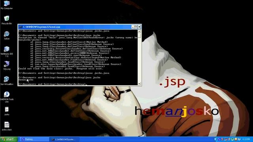The width and height of the screenshot is (253, 142).
Task: Click the last command prompt line in cmd
Action: point(53,84)
